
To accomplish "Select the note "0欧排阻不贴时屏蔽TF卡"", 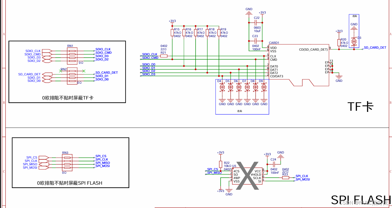I will (x=68, y=98).
